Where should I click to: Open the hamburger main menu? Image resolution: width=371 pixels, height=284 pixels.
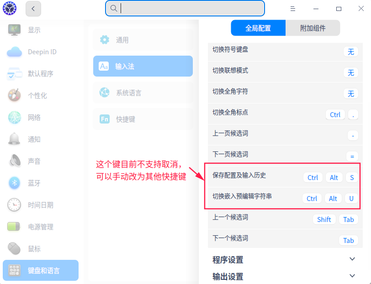pos(293,9)
